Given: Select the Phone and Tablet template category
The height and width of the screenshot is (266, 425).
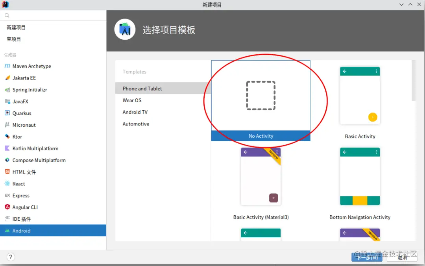Looking at the screenshot, I should tap(163, 89).
